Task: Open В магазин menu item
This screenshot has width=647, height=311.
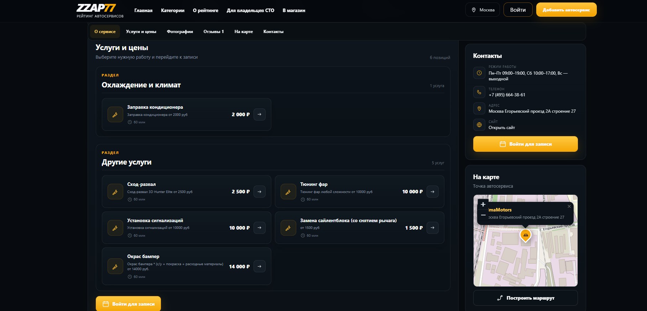Action: [294, 10]
